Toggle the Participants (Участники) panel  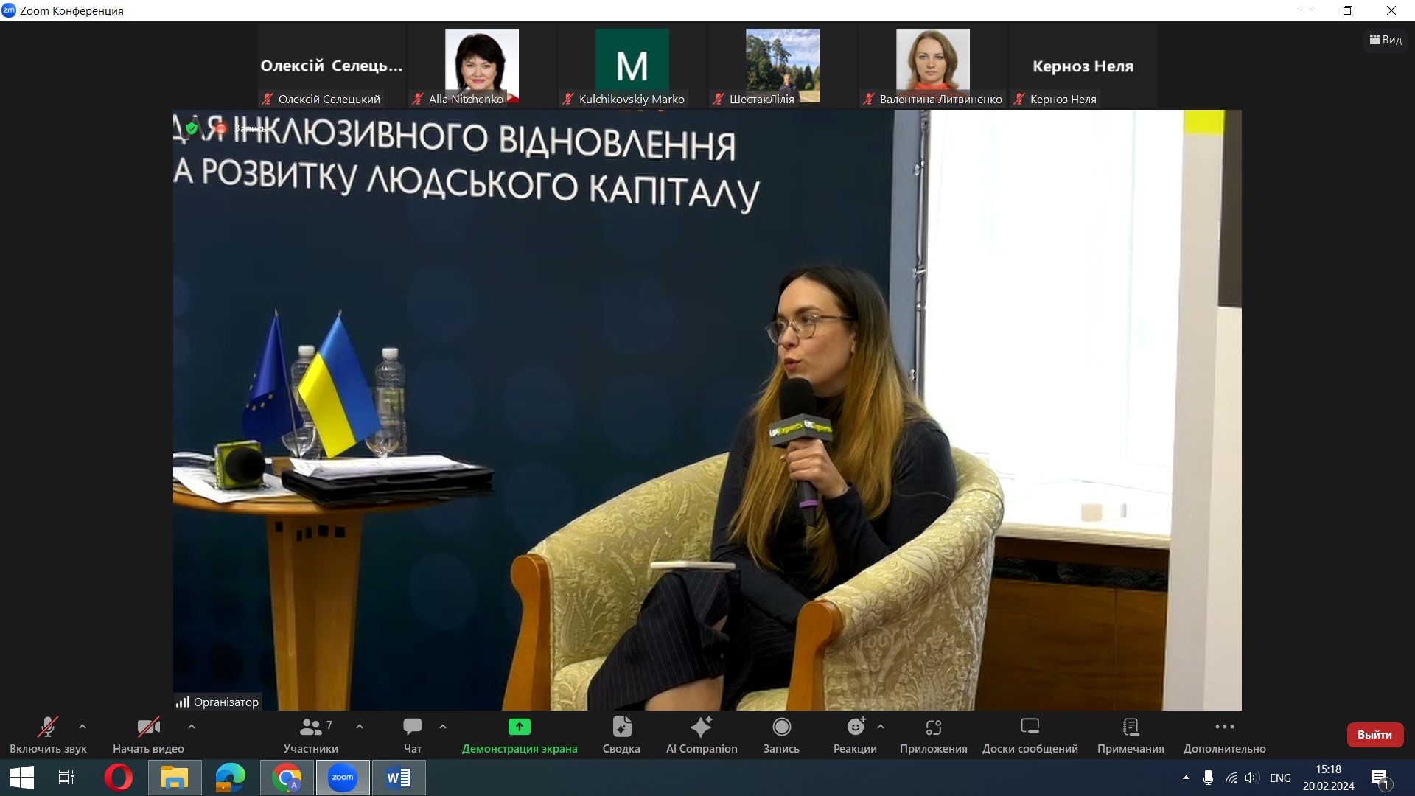pyautogui.click(x=311, y=735)
